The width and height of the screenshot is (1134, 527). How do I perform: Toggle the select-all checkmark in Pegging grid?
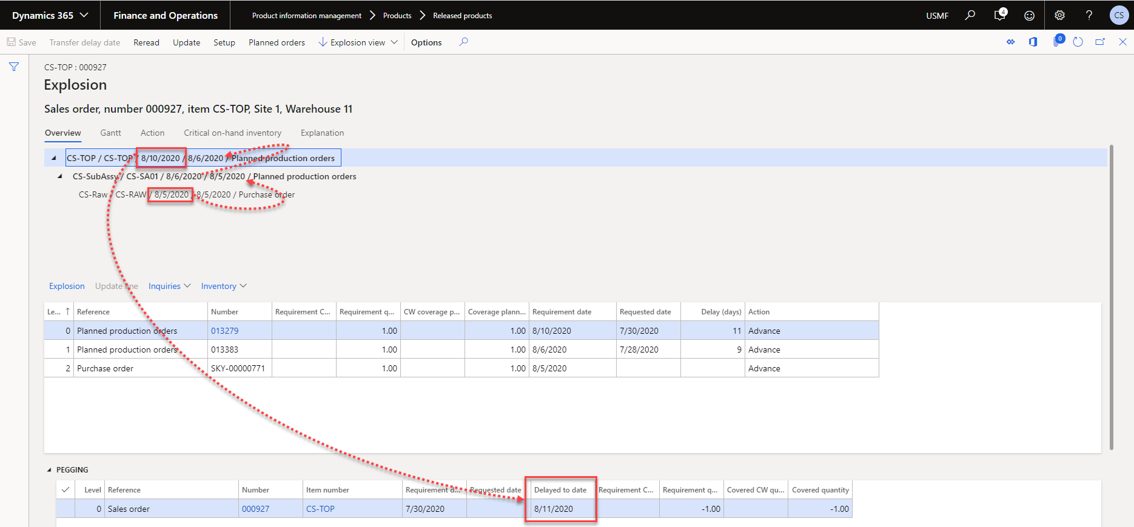(65, 490)
